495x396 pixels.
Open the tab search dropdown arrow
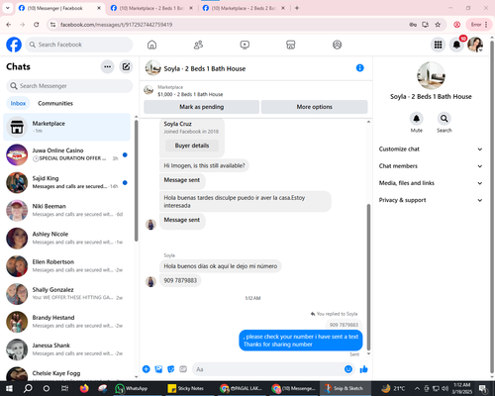(8, 8)
